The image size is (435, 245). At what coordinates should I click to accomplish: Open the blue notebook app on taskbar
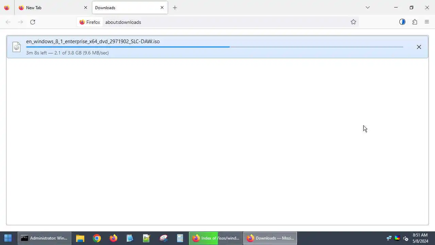point(130,238)
